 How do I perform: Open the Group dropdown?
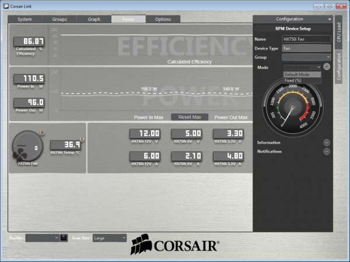[306, 57]
